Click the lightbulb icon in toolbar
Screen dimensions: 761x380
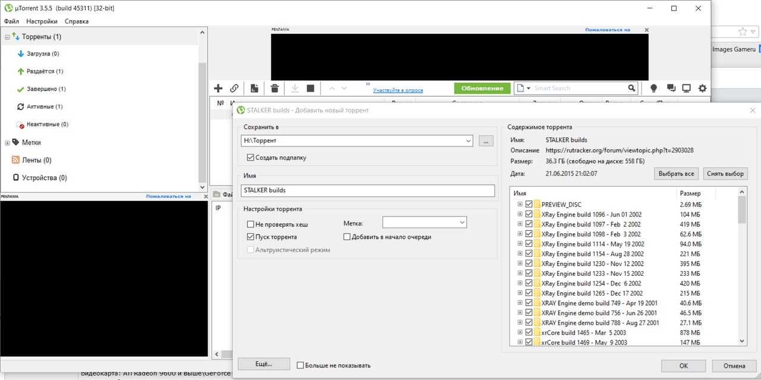(654, 88)
